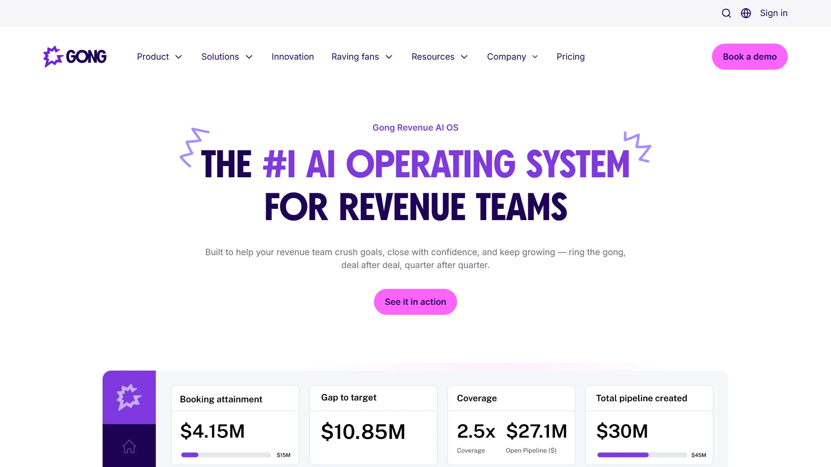
Task: Click the 2.5x coverage value
Action: tap(476, 431)
